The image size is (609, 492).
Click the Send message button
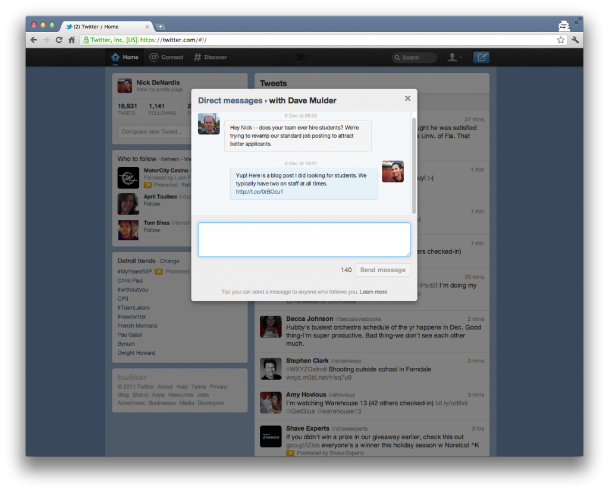click(382, 270)
